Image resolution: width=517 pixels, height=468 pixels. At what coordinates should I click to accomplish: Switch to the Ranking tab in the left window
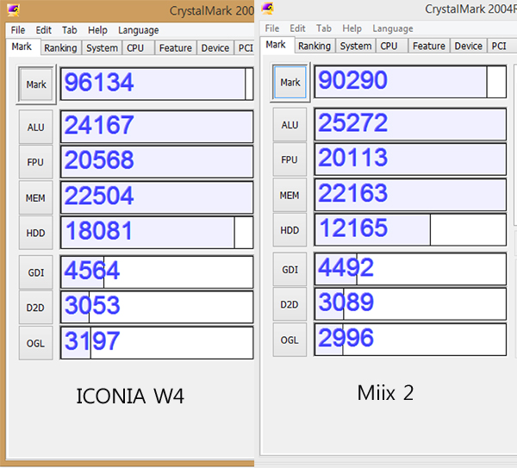pos(60,48)
